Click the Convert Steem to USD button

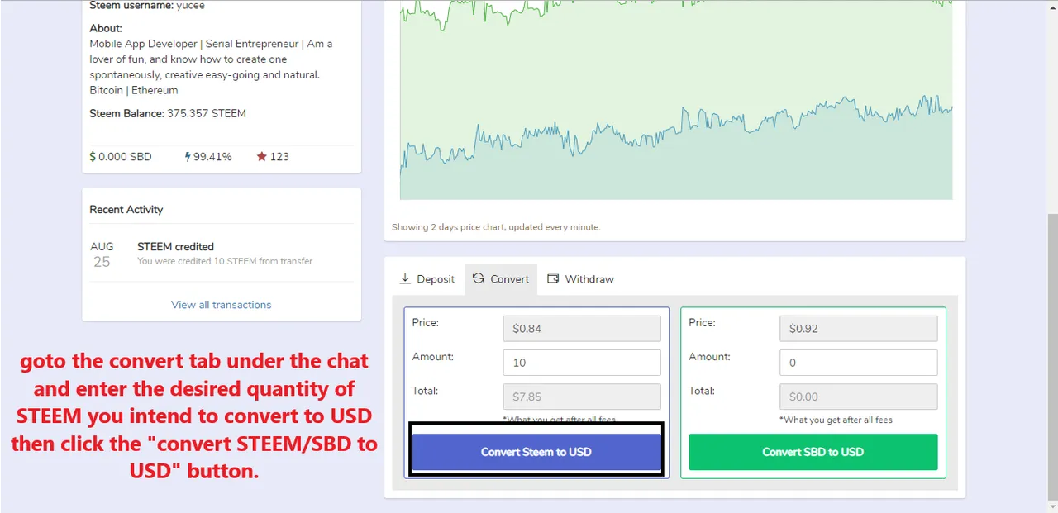tap(536, 452)
